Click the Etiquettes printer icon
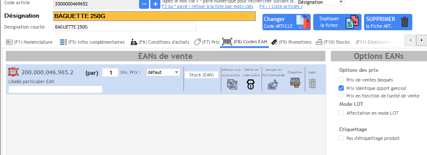The height and width of the screenshot is (155, 427). (x=294, y=83)
